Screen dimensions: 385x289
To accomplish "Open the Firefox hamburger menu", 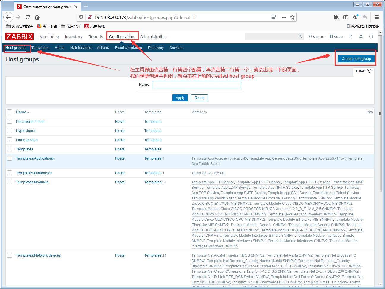I will pos(377,17).
